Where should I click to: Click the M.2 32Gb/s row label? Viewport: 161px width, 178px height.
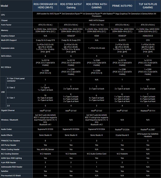pyautogui.click(x=16, y=67)
